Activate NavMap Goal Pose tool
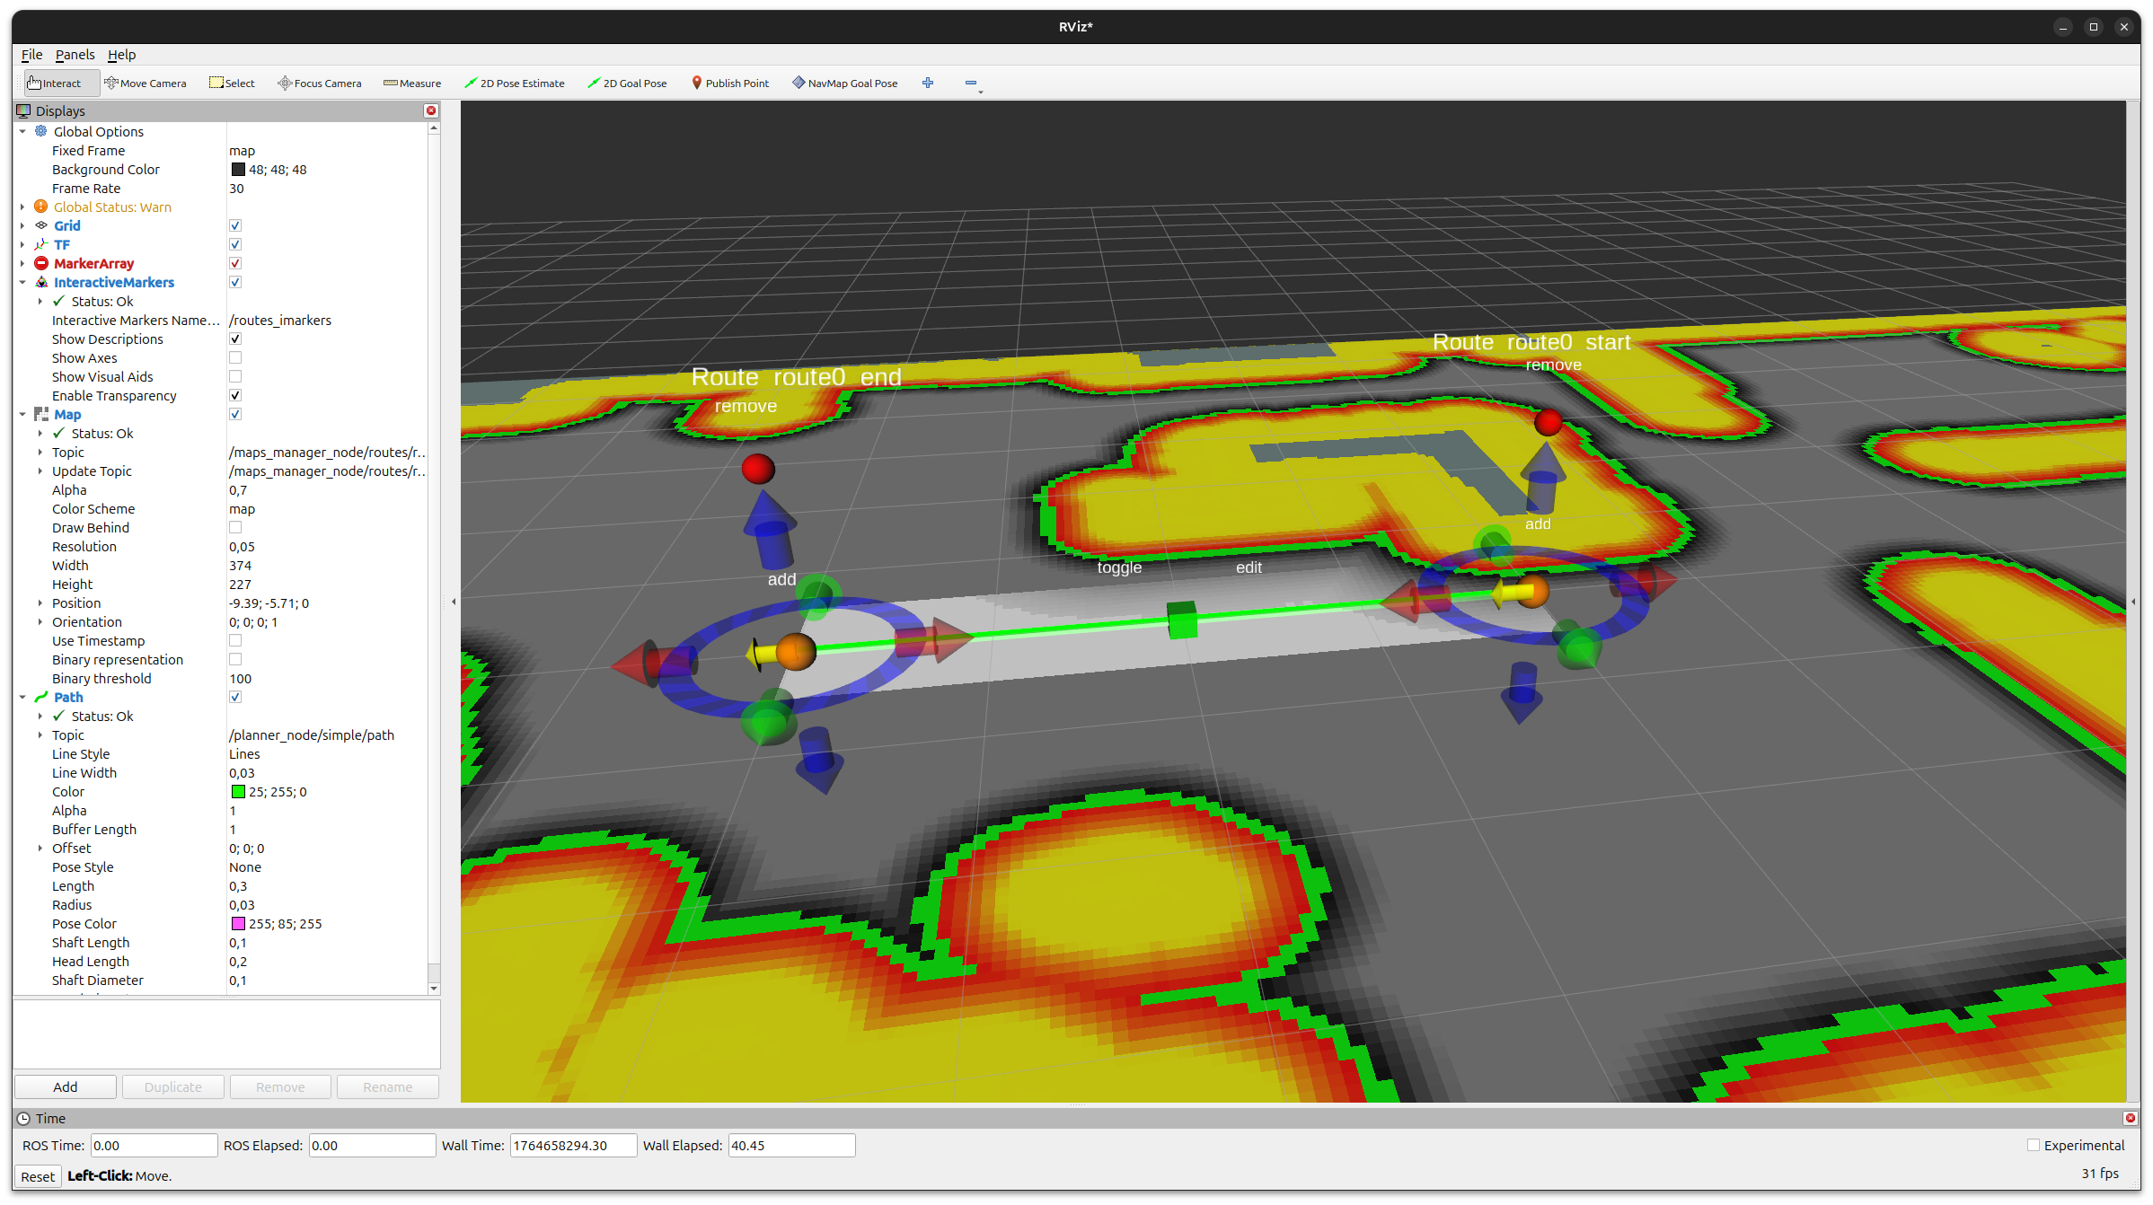The height and width of the screenshot is (1205, 2153). coord(844,83)
